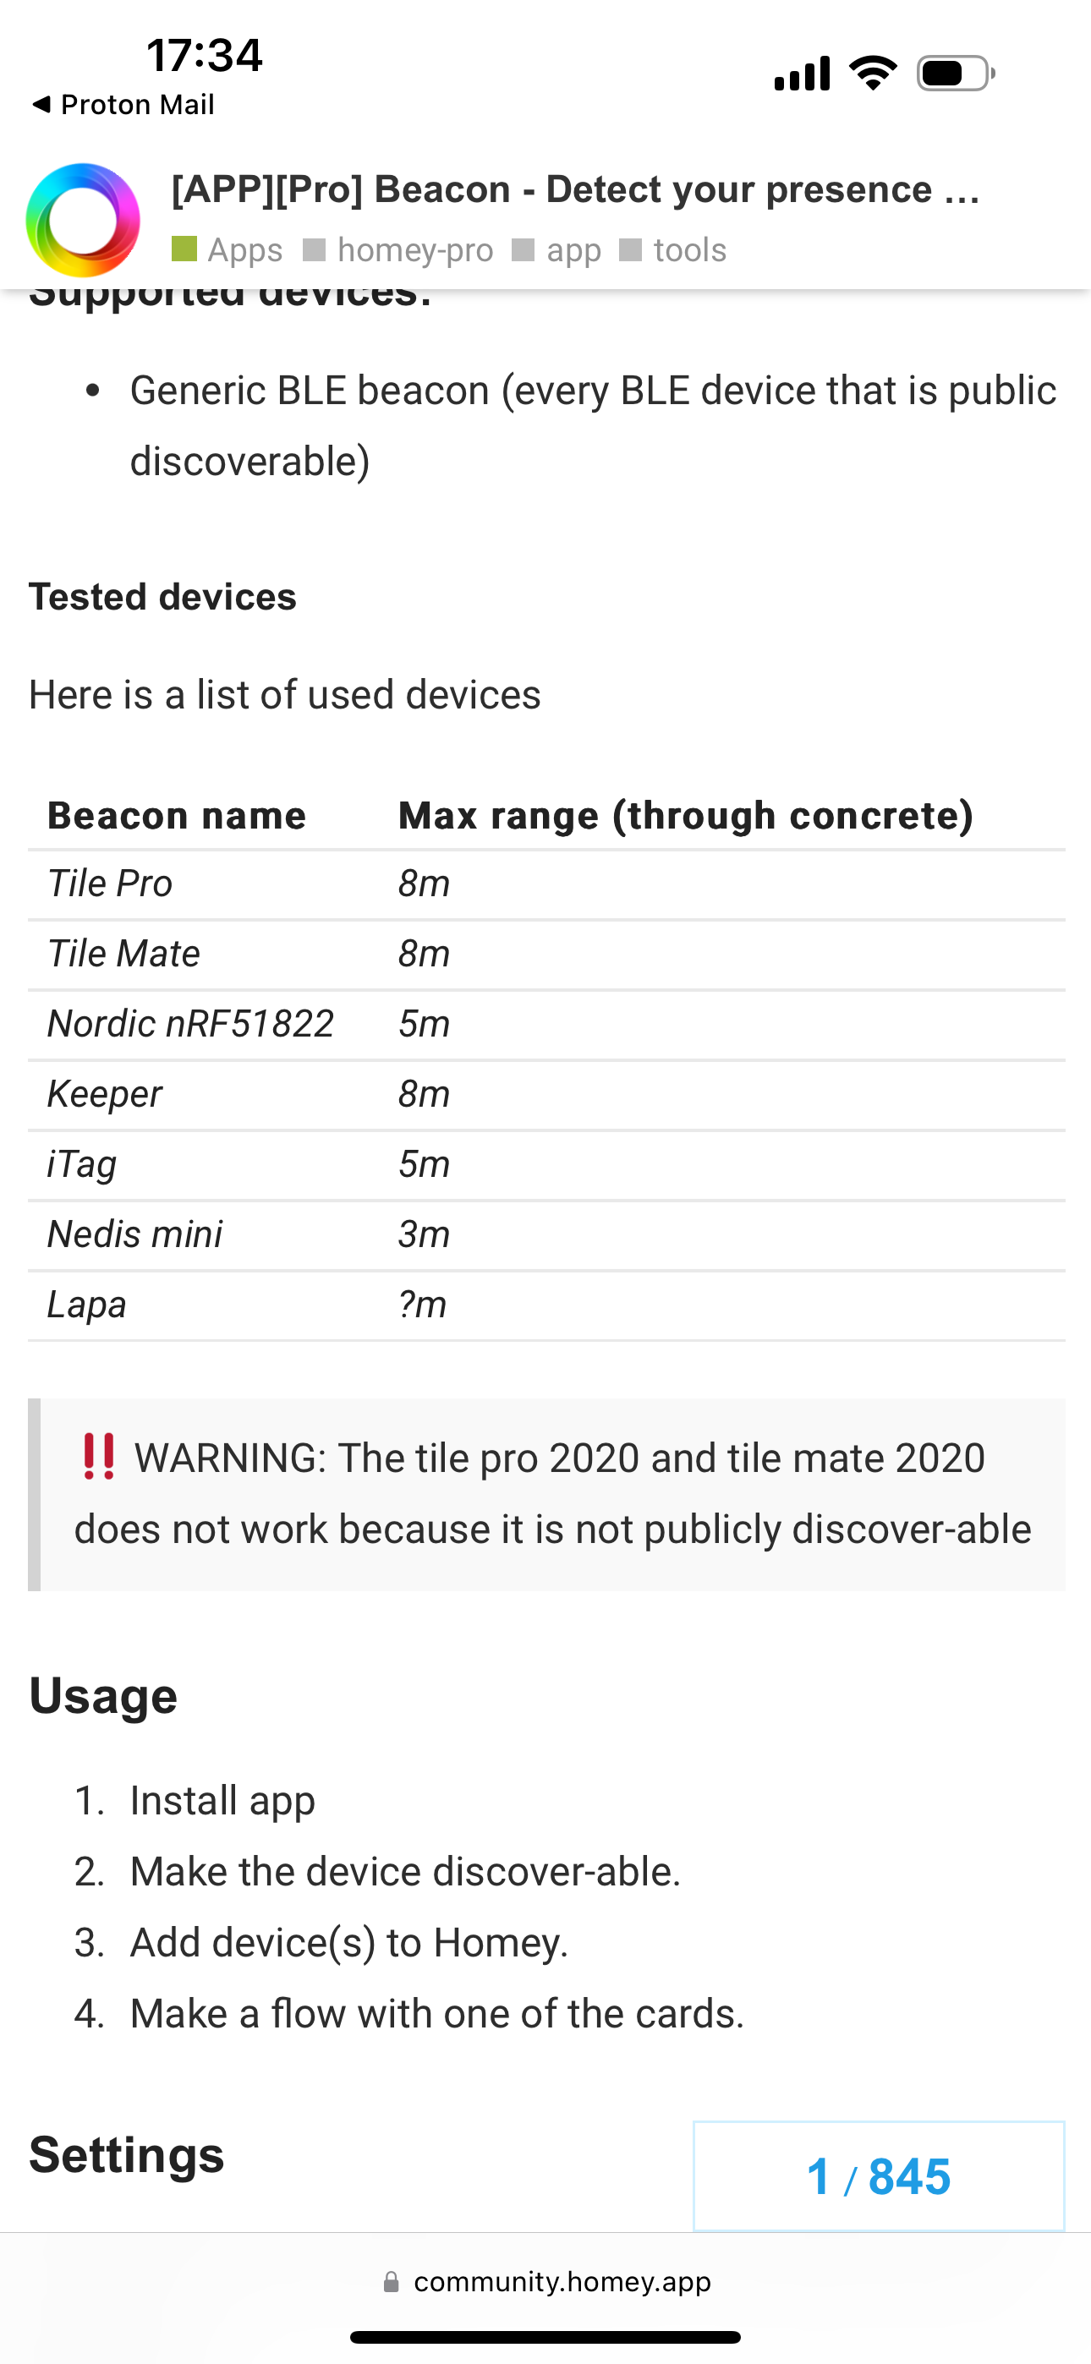Tap the red exclamation warning icon
The width and height of the screenshot is (1091, 2364).
[x=98, y=1457]
